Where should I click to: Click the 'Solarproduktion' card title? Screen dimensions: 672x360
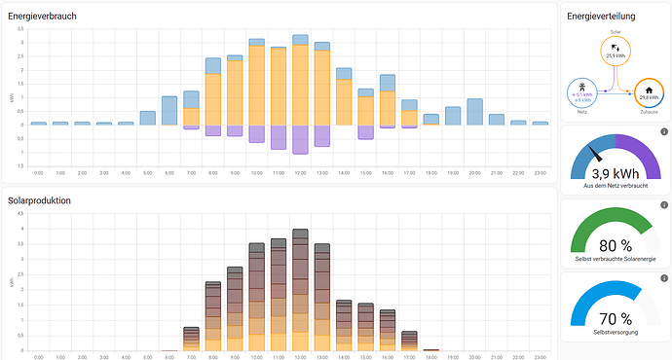[39, 200]
